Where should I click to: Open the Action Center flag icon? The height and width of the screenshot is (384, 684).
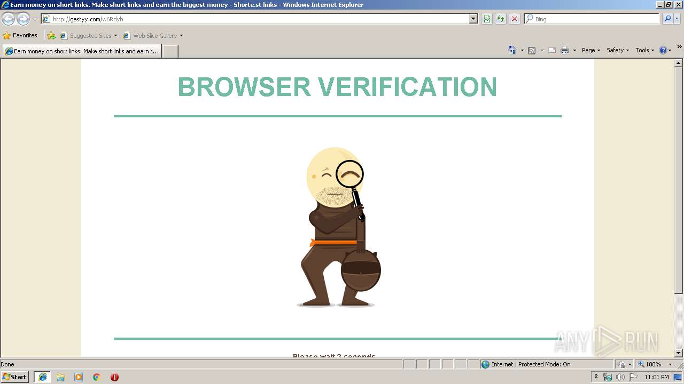pos(633,377)
